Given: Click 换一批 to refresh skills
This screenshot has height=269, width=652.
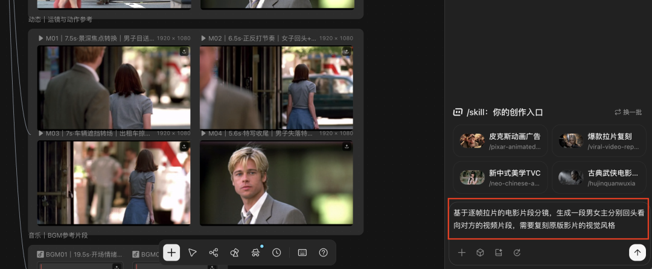Looking at the screenshot, I should click(x=628, y=113).
